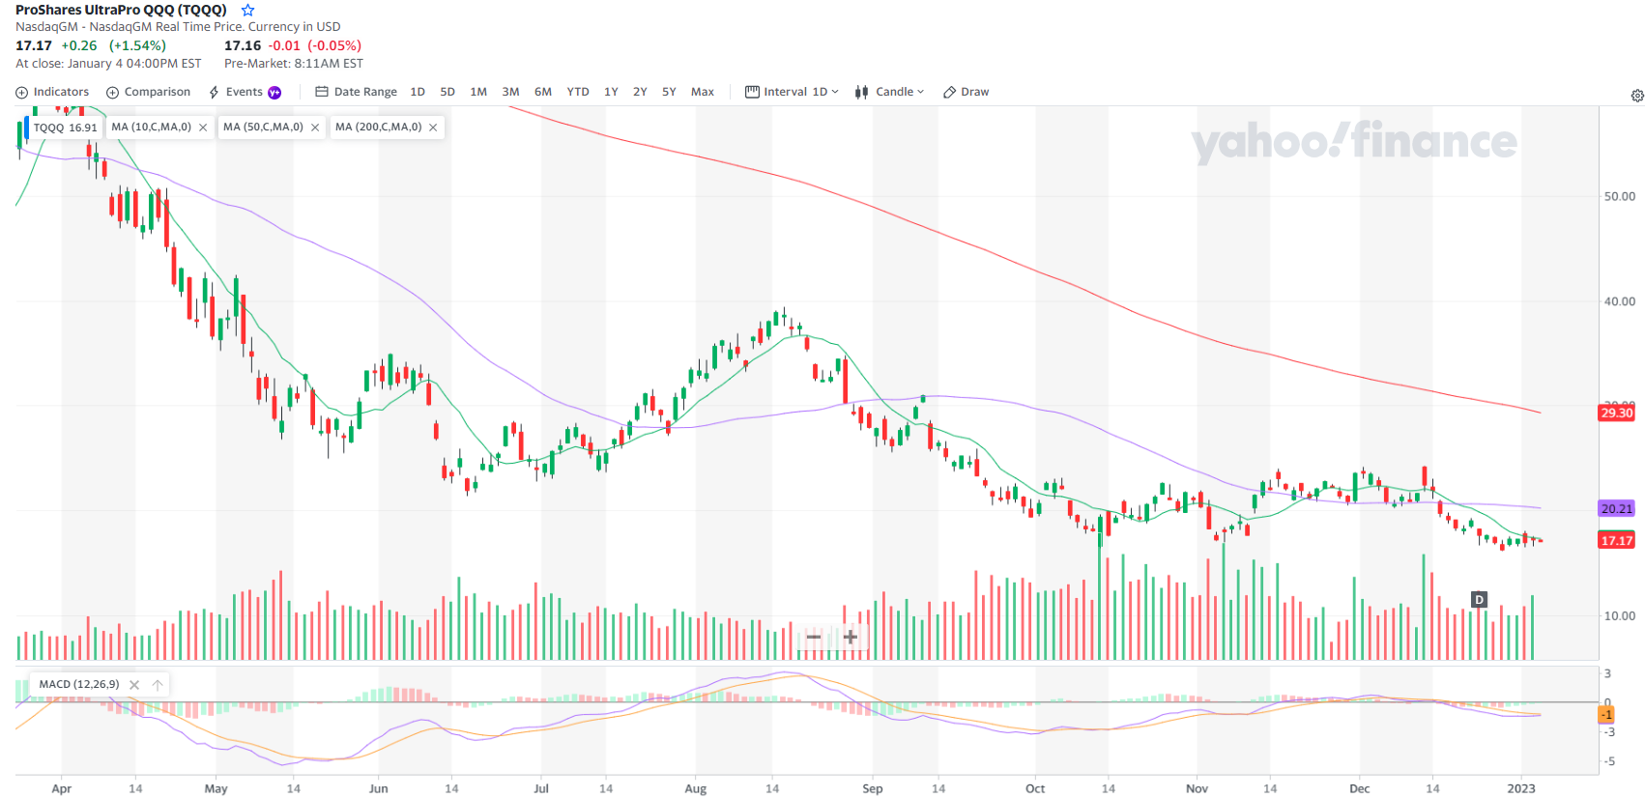Click the 17.17 current price tag

(1616, 540)
